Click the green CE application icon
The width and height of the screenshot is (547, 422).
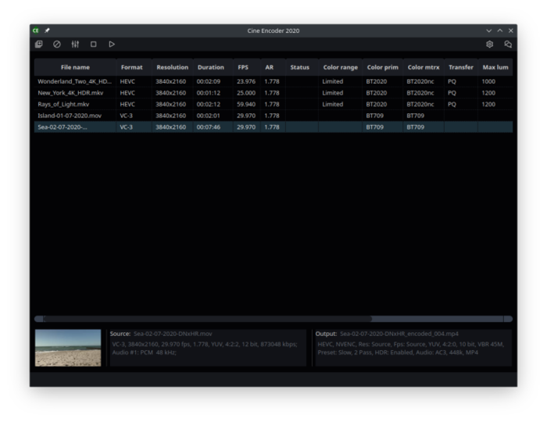[x=36, y=30]
